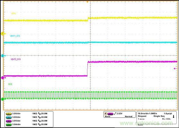
Task: Click the yellow channel 1 ground marker
Action: 3,34
